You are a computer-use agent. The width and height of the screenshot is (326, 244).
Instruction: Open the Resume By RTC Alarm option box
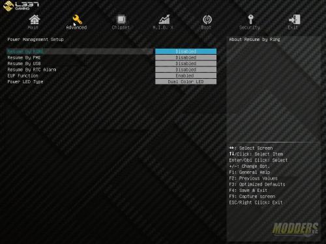click(186, 70)
